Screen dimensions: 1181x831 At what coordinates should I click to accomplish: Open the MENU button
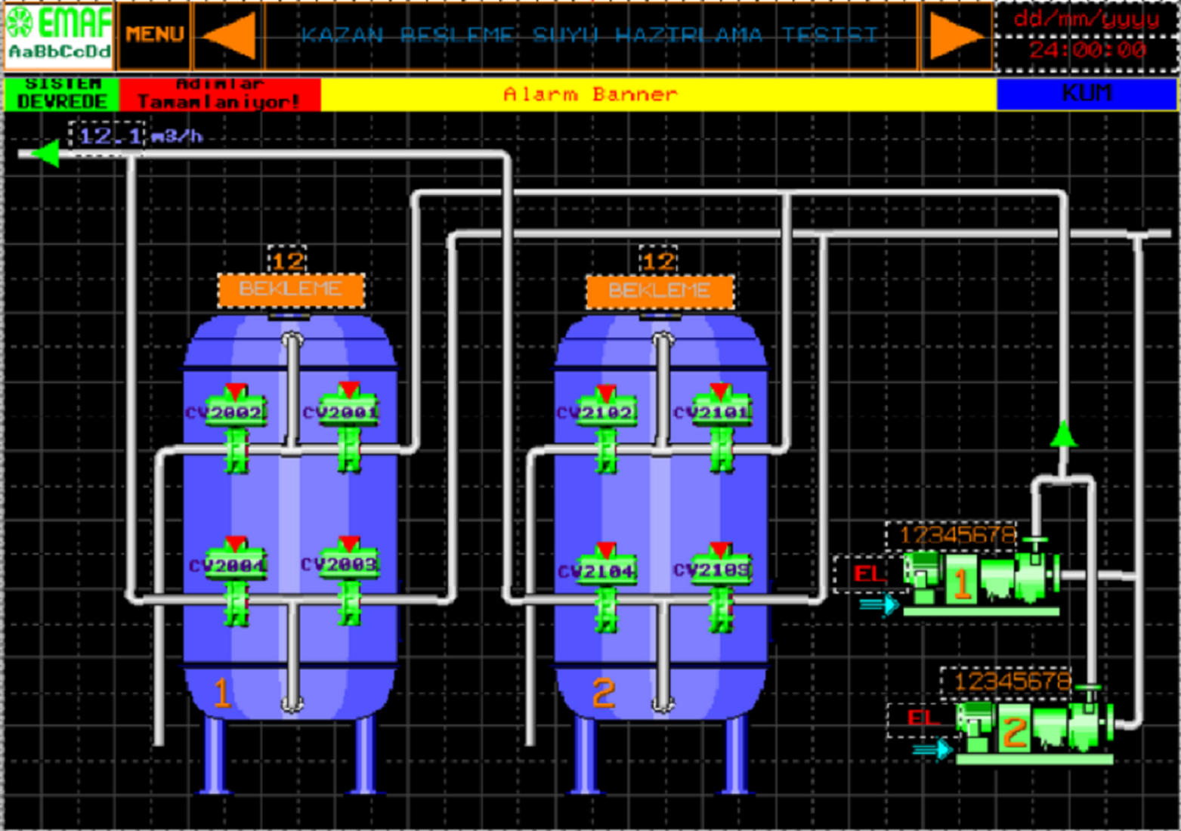tap(155, 35)
